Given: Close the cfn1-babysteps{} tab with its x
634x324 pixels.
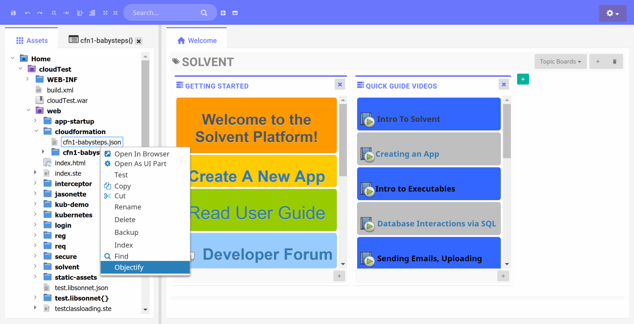Looking at the screenshot, I should (x=139, y=41).
